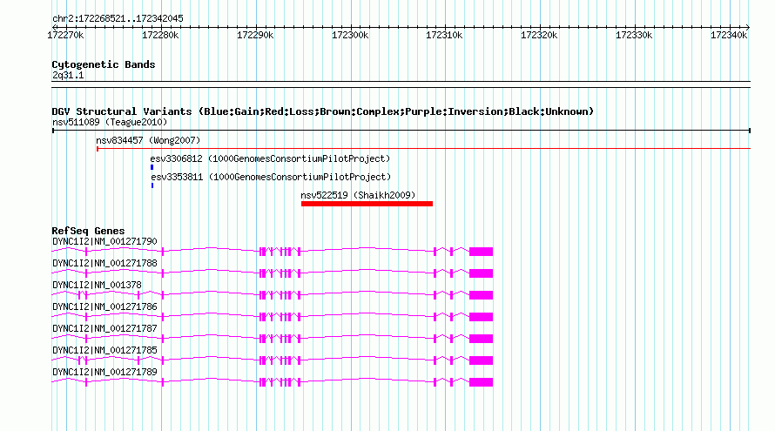Image resolution: width=775 pixels, height=431 pixels.
Task: Select variant label nsv522519 (Shaikh2009)
Action: click(359, 195)
